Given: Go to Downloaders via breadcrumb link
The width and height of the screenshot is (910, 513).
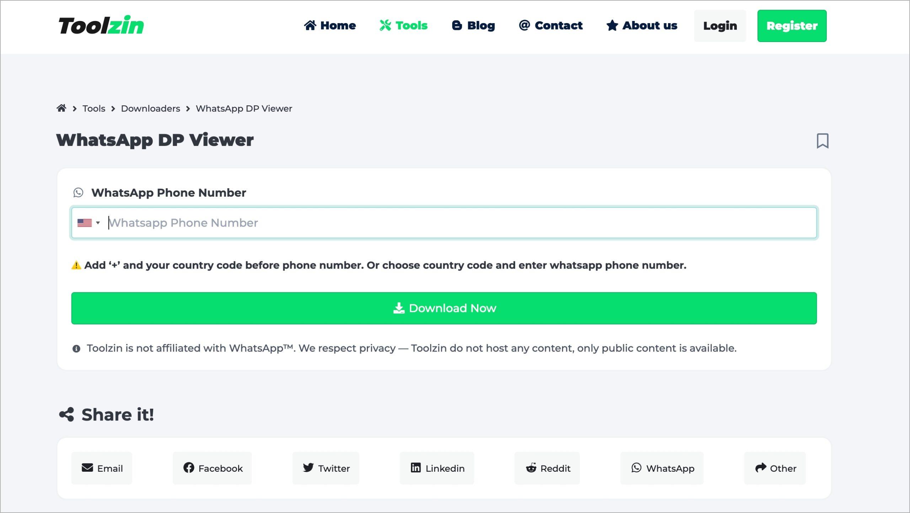Looking at the screenshot, I should click(x=150, y=108).
